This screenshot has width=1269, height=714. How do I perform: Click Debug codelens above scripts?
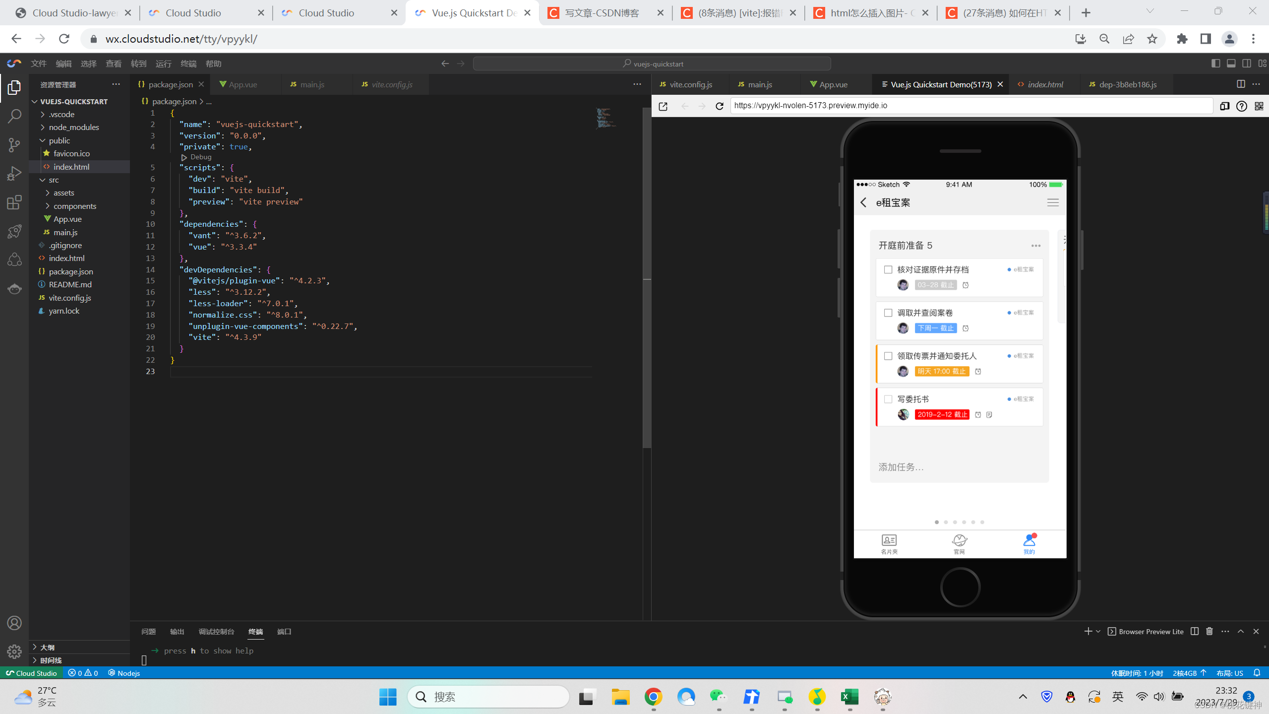coord(200,157)
